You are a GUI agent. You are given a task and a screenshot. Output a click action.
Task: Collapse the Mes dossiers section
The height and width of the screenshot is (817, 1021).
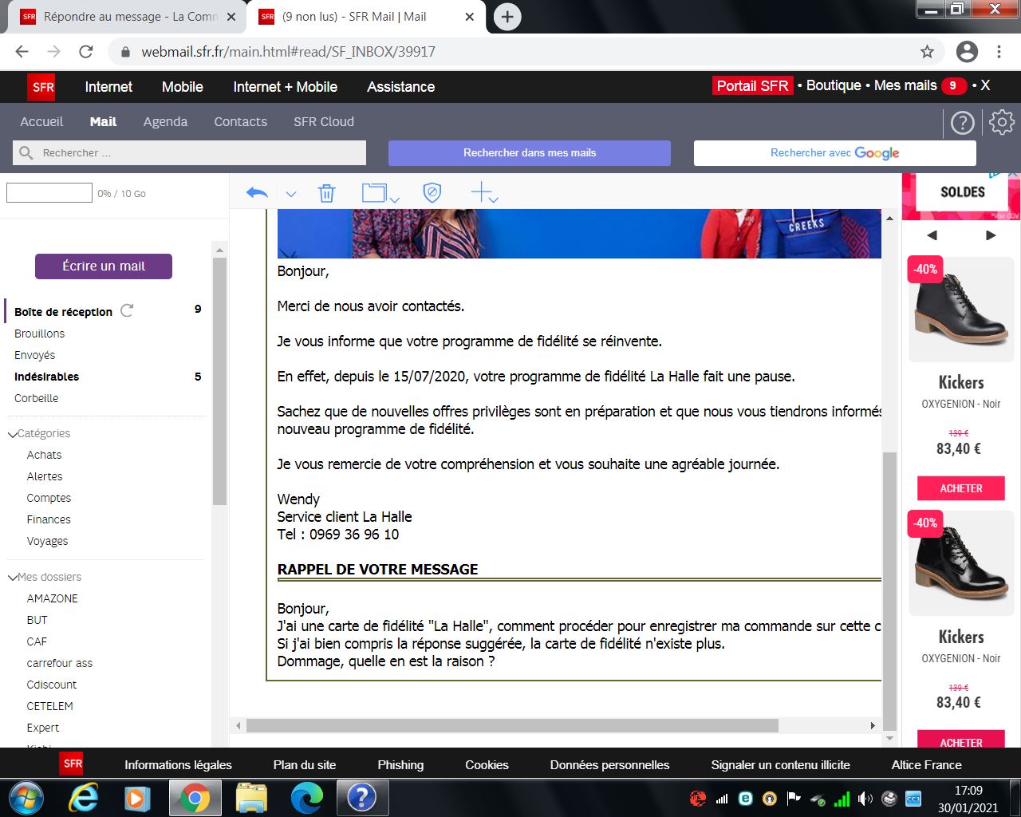13,578
